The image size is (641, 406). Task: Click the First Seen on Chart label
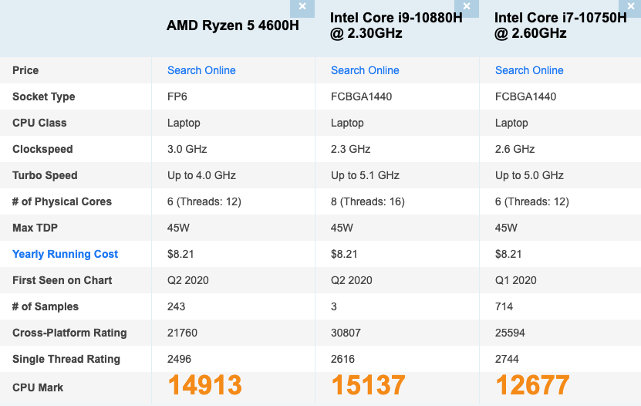(x=62, y=280)
